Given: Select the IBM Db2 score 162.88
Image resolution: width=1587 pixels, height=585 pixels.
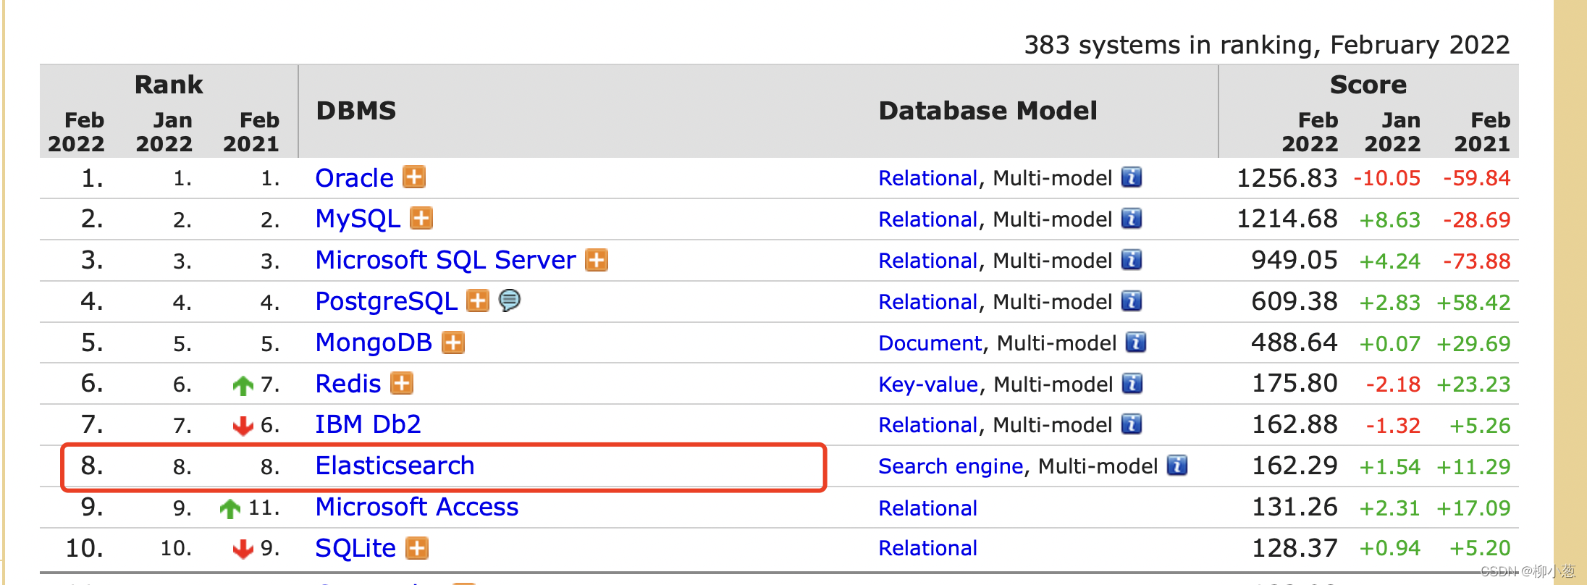Looking at the screenshot, I should [1295, 424].
